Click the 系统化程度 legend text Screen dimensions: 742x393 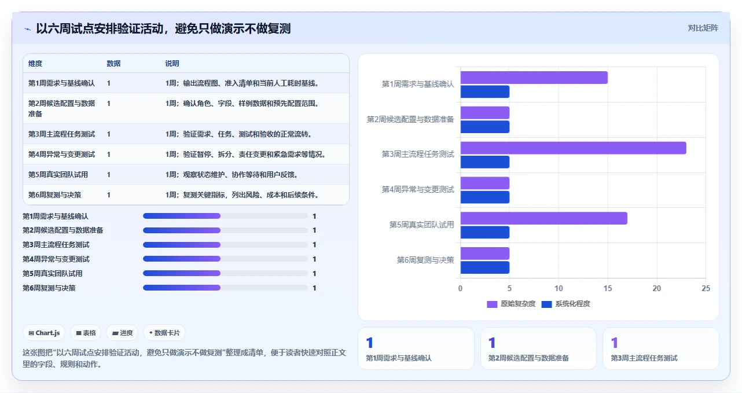pos(572,304)
